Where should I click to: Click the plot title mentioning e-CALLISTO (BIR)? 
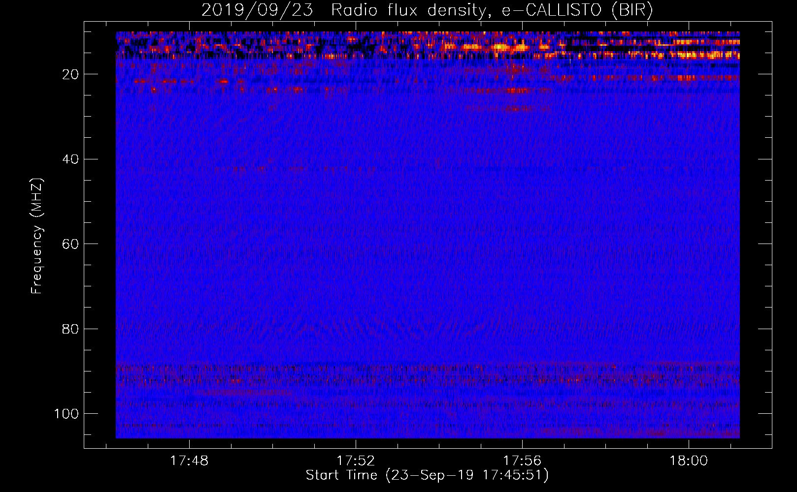[427, 10]
